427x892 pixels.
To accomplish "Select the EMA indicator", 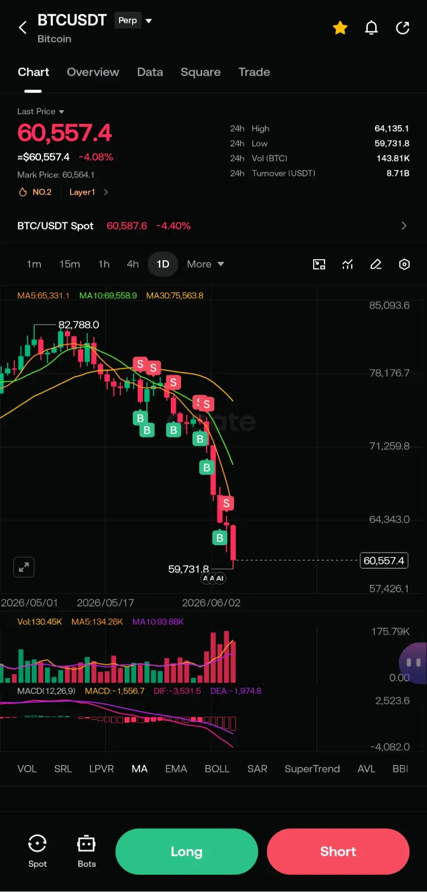I will coord(176,769).
